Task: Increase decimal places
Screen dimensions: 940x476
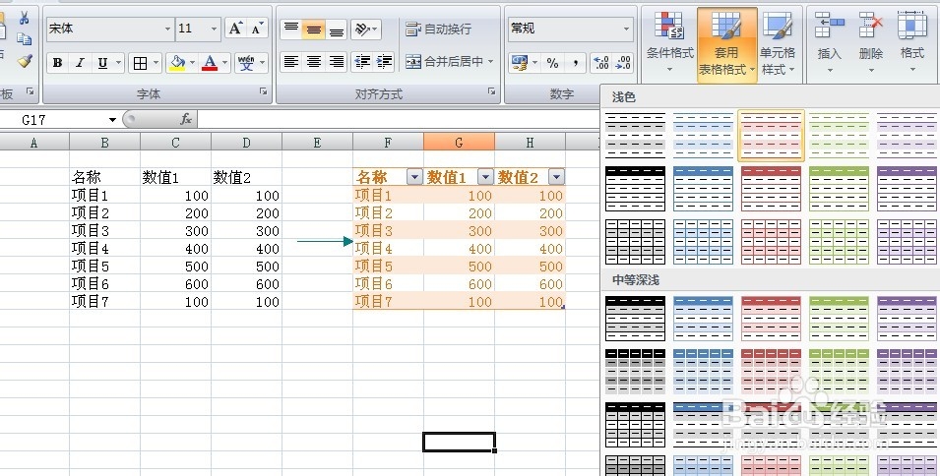Action: point(600,62)
